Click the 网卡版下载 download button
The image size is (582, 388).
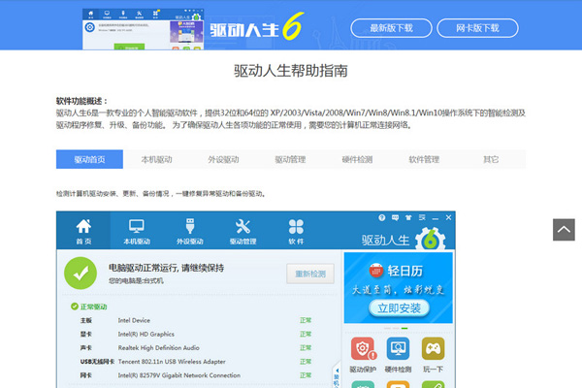point(477,28)
